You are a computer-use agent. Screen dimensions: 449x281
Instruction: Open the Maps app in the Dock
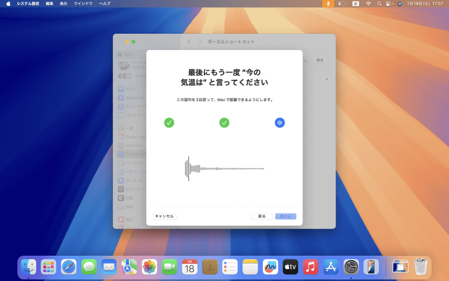pos(129,266)
